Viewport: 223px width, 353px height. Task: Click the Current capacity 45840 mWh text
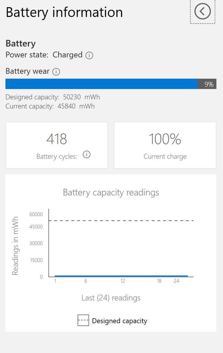click(x=50, y=106)
